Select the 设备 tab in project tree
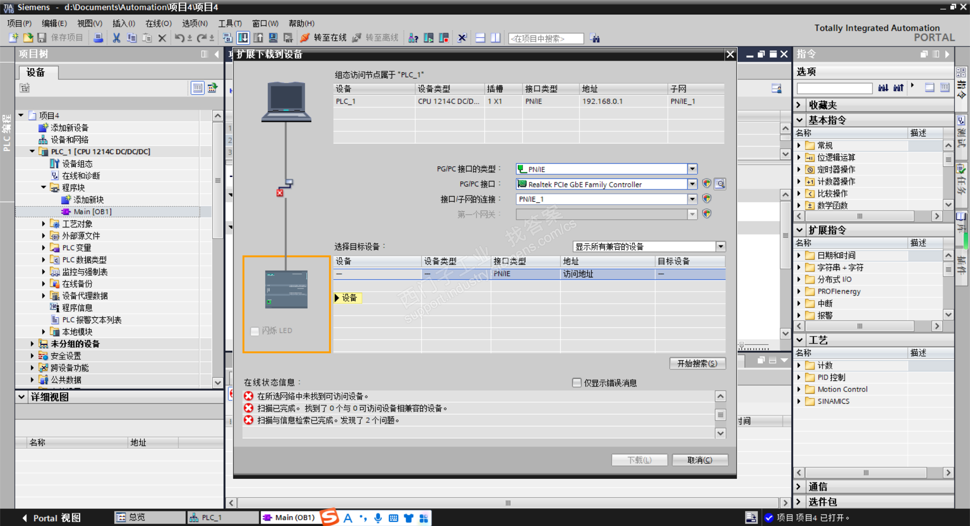 [x=38, y=72]
